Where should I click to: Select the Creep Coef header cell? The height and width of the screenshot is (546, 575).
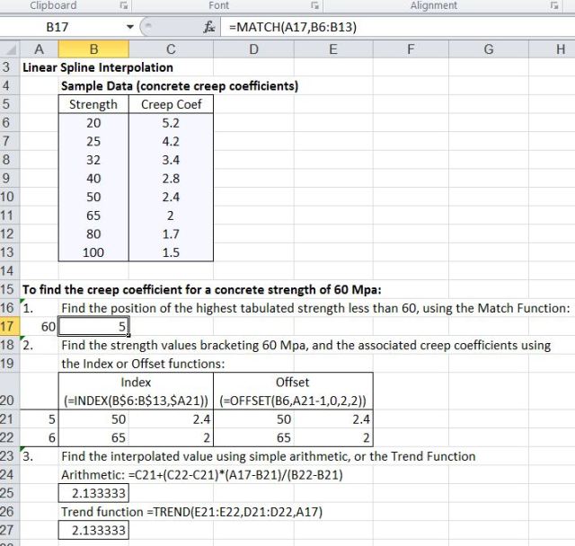click(x=171, y=104)
